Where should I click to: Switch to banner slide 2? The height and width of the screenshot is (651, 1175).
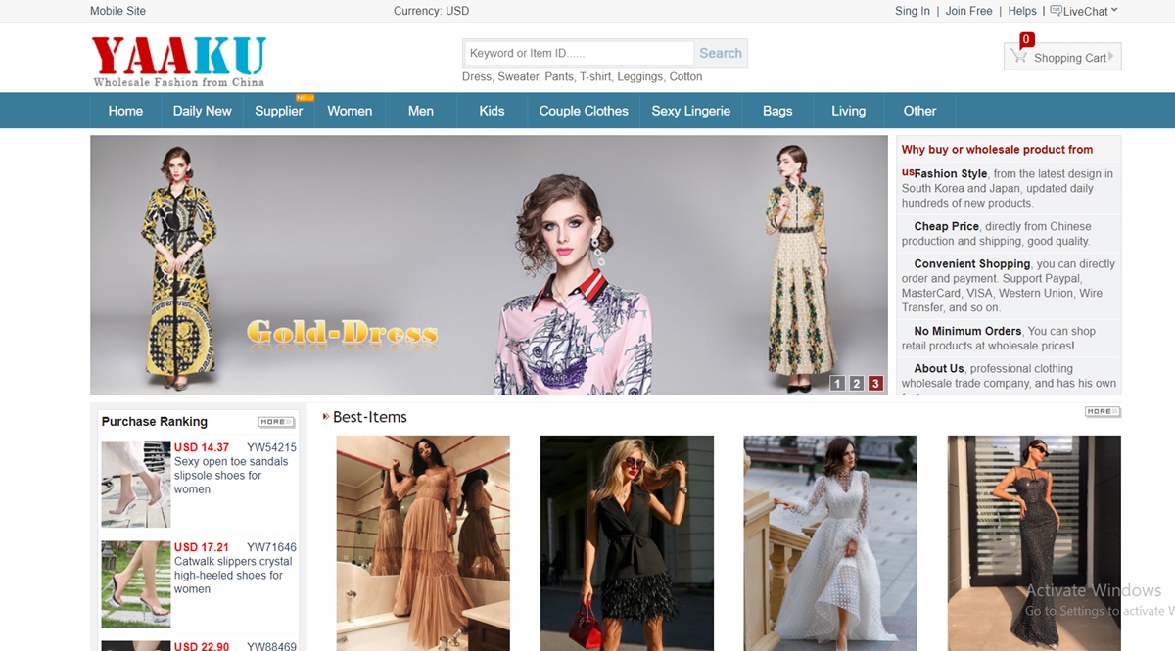click(857, 383)
